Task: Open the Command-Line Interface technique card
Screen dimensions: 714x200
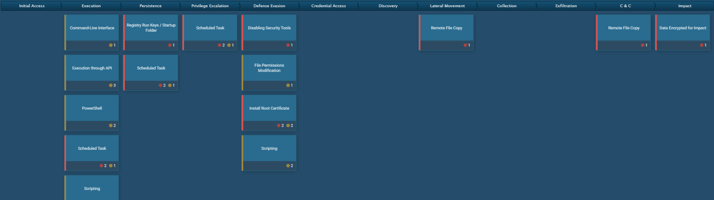Action: point(92,28)
